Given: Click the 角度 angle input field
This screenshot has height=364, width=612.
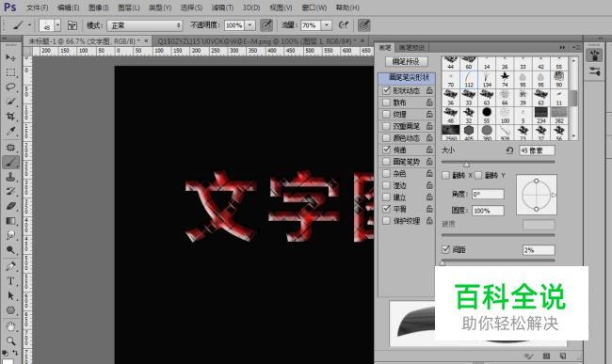Looking at the screenshot, I should tap(488, 194).
